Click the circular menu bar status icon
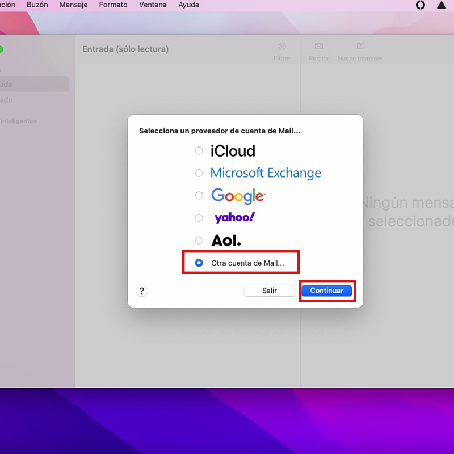Screen dimensions: 454x454 pos(421,5)
